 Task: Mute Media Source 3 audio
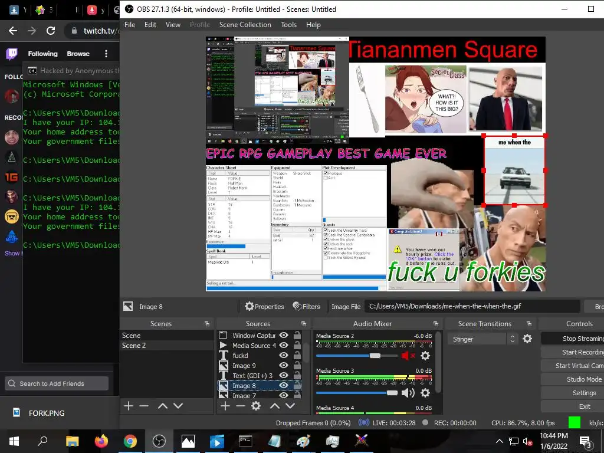(408, 392)
